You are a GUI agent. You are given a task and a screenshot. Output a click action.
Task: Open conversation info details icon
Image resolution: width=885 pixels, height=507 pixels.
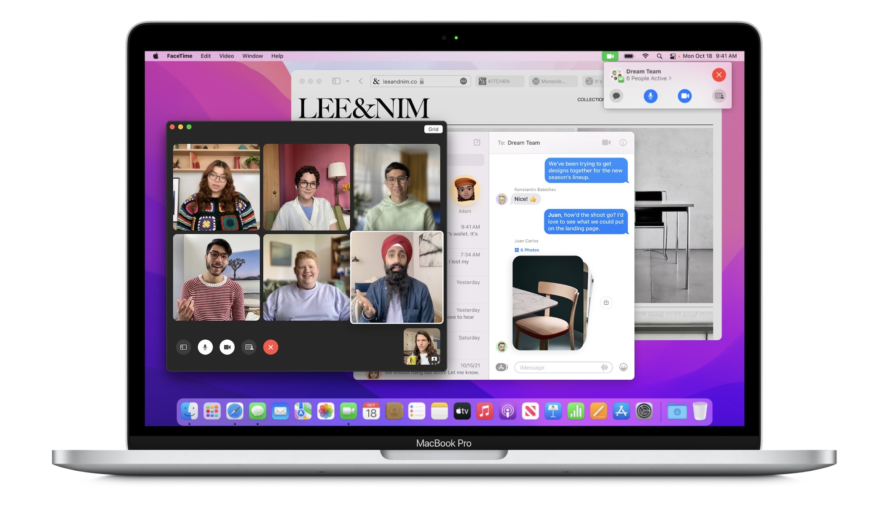[623, 142]
